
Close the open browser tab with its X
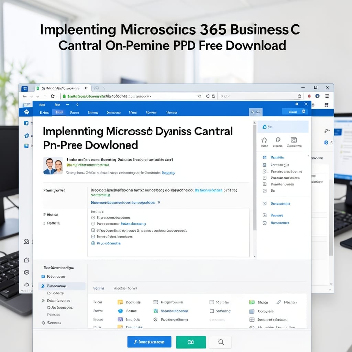pos(86,88)
